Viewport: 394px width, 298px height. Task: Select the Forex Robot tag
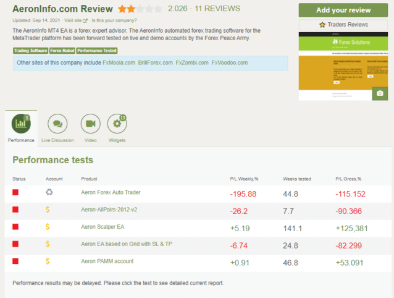(62, 51)
